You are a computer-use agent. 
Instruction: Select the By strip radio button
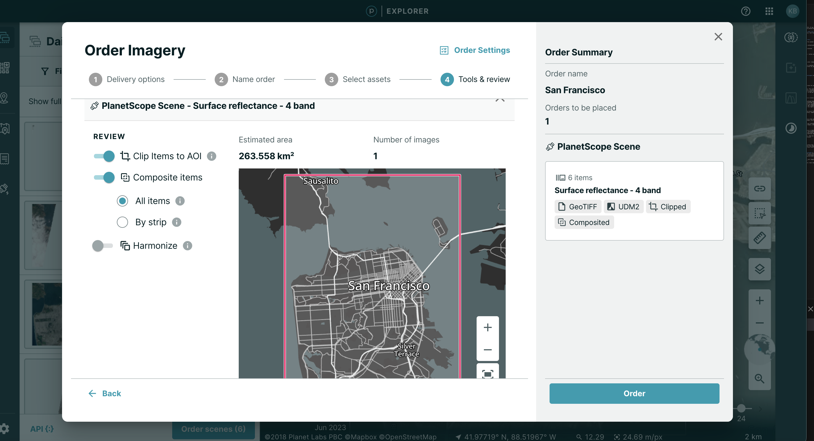click(x=122, y=222)
